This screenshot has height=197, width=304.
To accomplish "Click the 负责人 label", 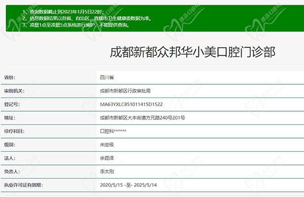I will [x=12, y=172].
